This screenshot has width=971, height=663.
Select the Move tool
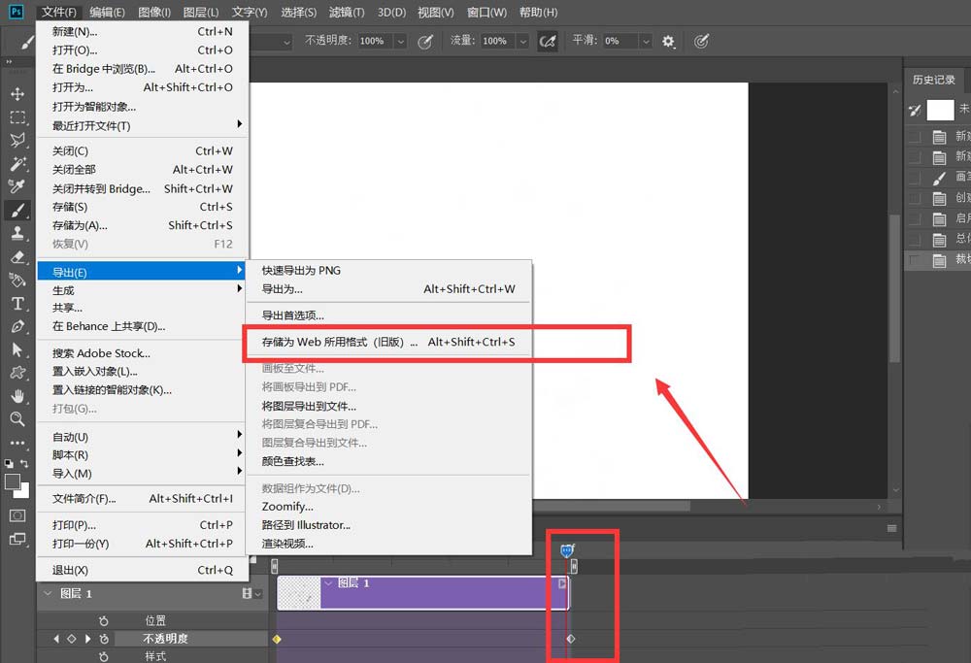pos(17,93)
